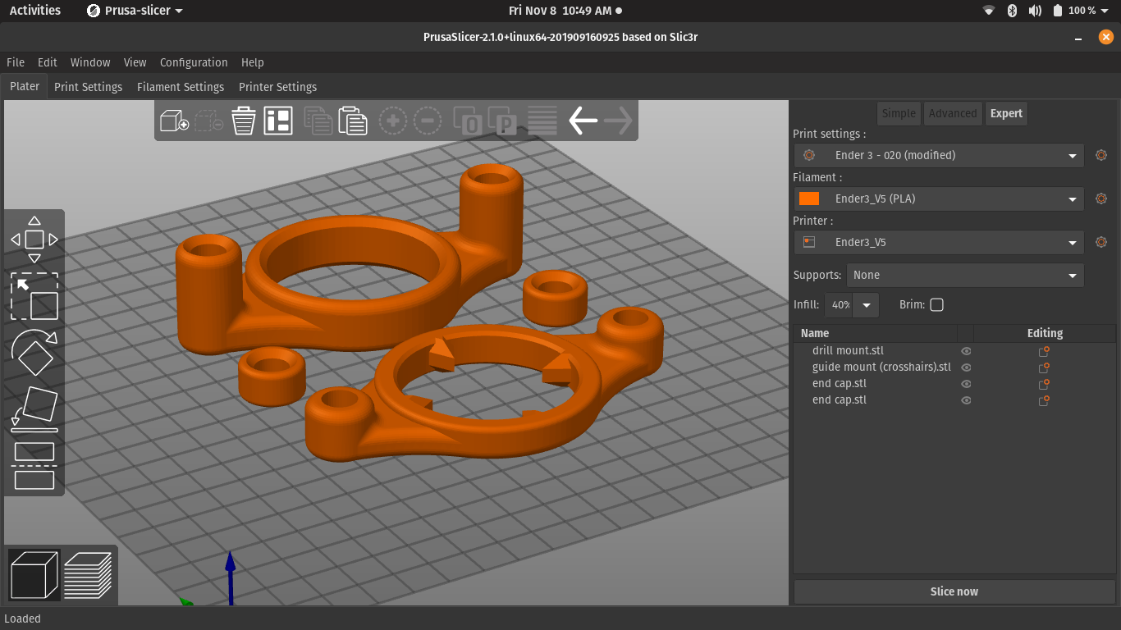Click the Add object toolbar icon
1121x630 pixels.
click(x=174, y=121)
